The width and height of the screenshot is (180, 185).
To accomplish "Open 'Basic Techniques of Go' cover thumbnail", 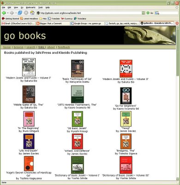I will (78, 68).
